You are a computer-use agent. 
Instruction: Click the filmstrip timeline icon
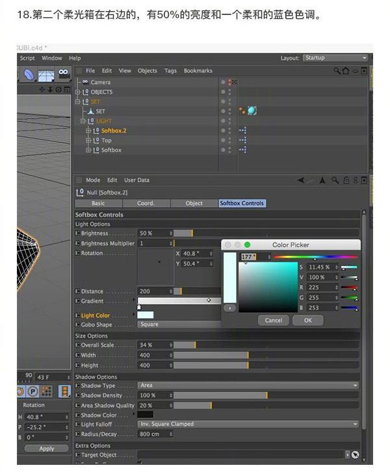[x=64, y=391]
